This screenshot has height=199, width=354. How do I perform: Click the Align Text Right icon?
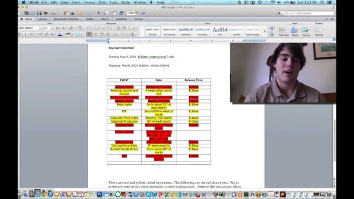click(x=102, y=34)
